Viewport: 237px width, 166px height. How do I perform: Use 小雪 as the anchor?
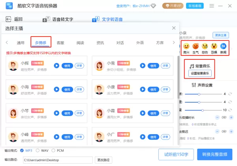tap(153, 66)
